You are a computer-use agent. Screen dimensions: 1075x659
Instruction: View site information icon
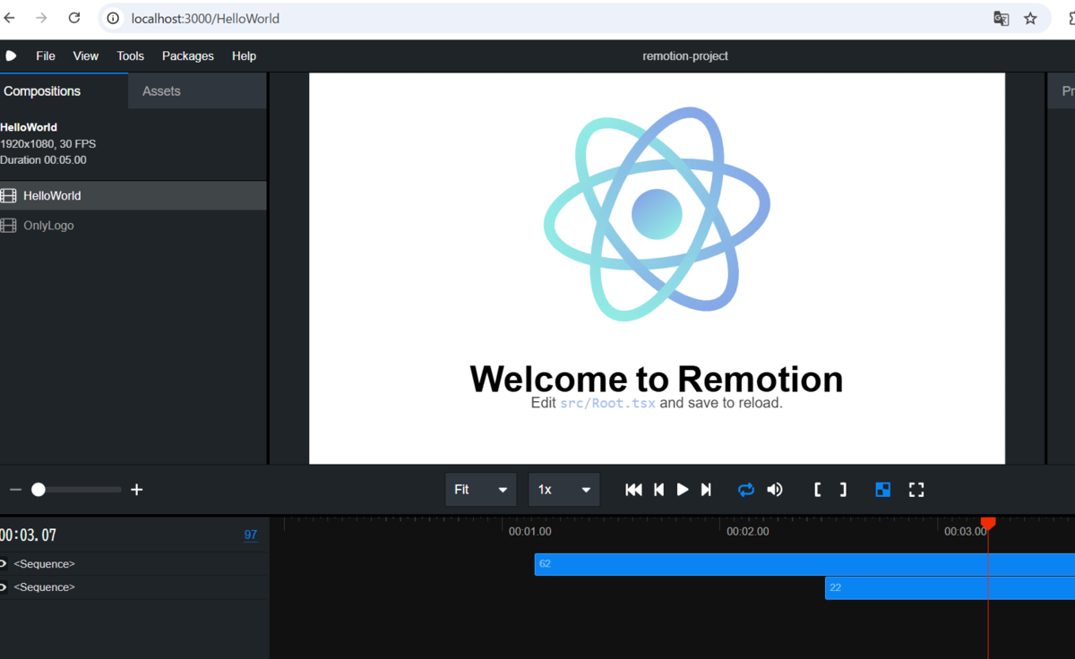(x=113, y=18)
